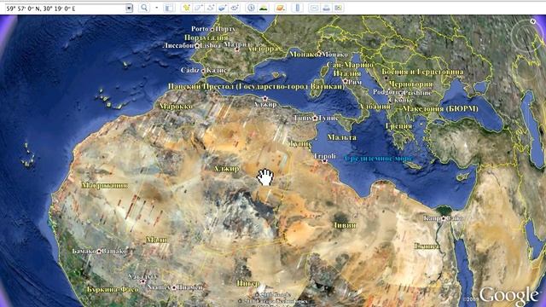Click the Tripoli capital marker
This screenshot has width=546, height=307.
pyautogui.click(x=324, y=161)
